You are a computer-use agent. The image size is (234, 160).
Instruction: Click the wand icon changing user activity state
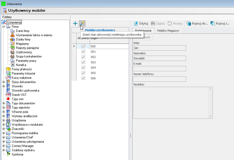click(x=82, y=23)
